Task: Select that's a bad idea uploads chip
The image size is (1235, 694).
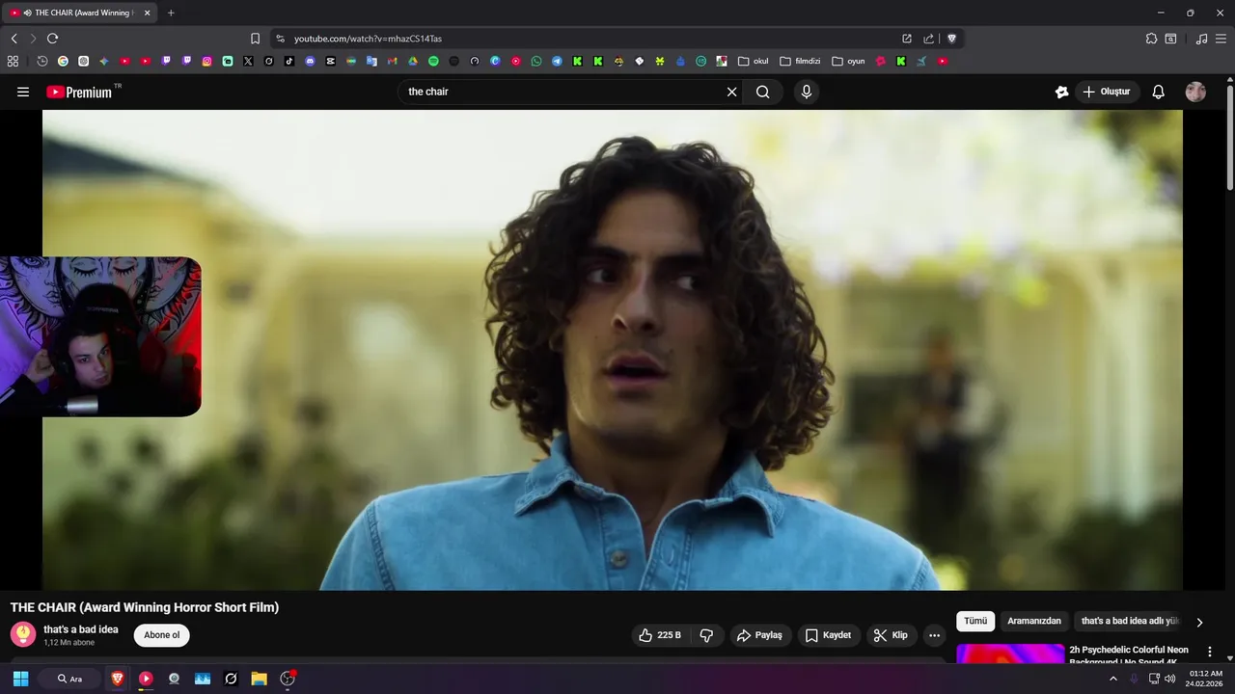Action: pos(1130,621)
